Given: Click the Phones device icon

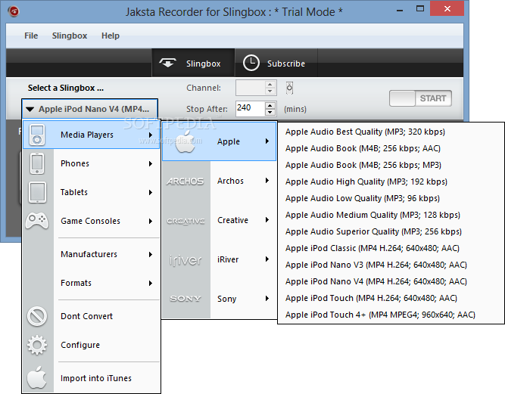Looking at the screenshot, I should pyautogui.click(x=37, y=163).
